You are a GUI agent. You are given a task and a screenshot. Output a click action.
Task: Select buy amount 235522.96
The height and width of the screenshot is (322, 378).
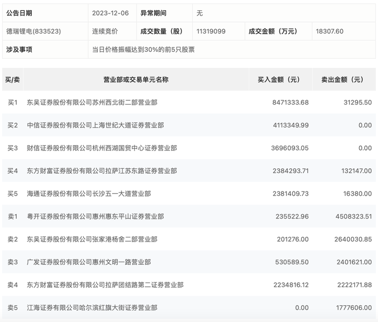tap(292, 216)
